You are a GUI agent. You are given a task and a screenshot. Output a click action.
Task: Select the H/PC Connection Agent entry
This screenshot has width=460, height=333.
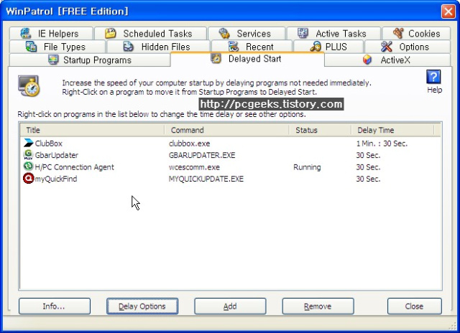74,167
